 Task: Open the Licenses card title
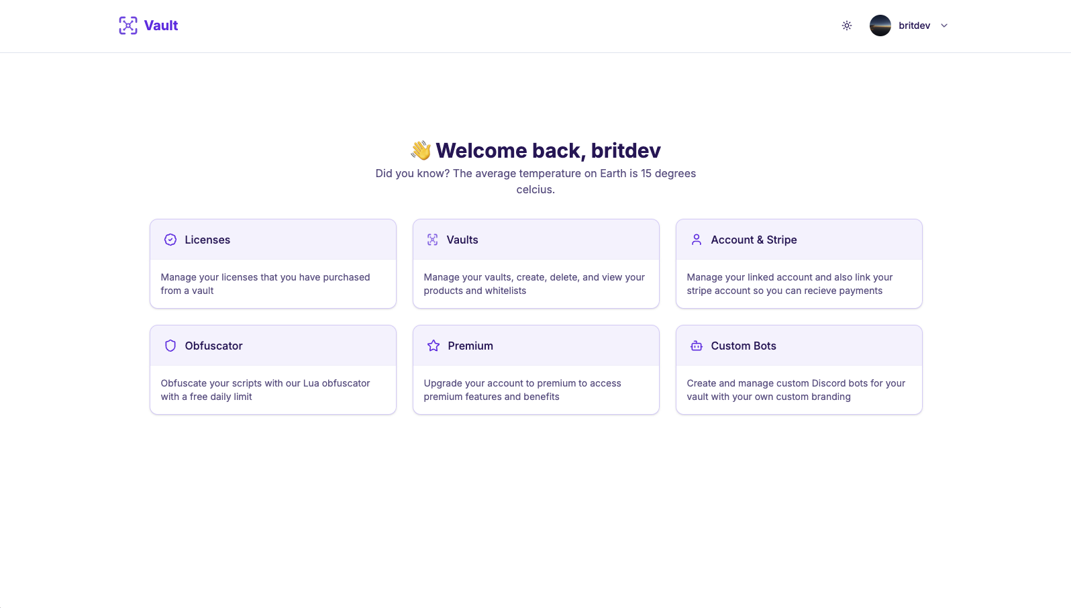[x=207, y=240]
